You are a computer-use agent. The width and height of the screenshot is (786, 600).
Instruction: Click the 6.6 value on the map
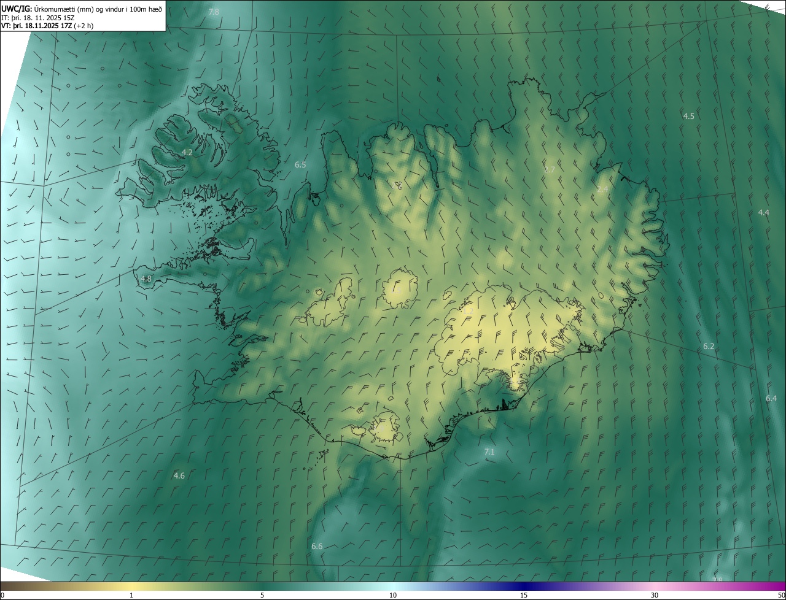pos(317,546)
